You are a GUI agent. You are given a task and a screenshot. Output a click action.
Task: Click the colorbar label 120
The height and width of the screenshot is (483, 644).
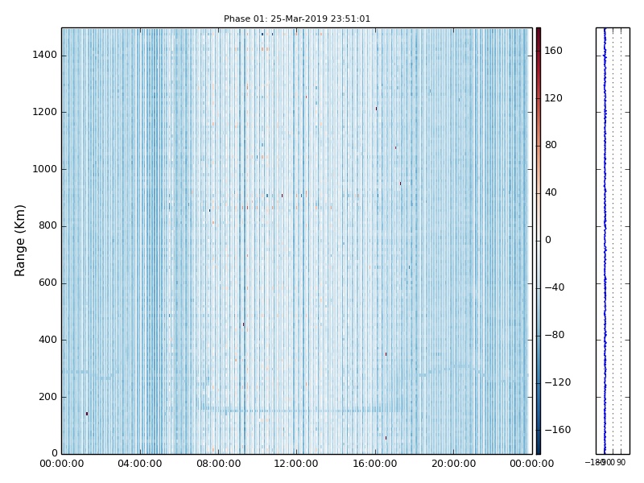[x=553, y=98]
